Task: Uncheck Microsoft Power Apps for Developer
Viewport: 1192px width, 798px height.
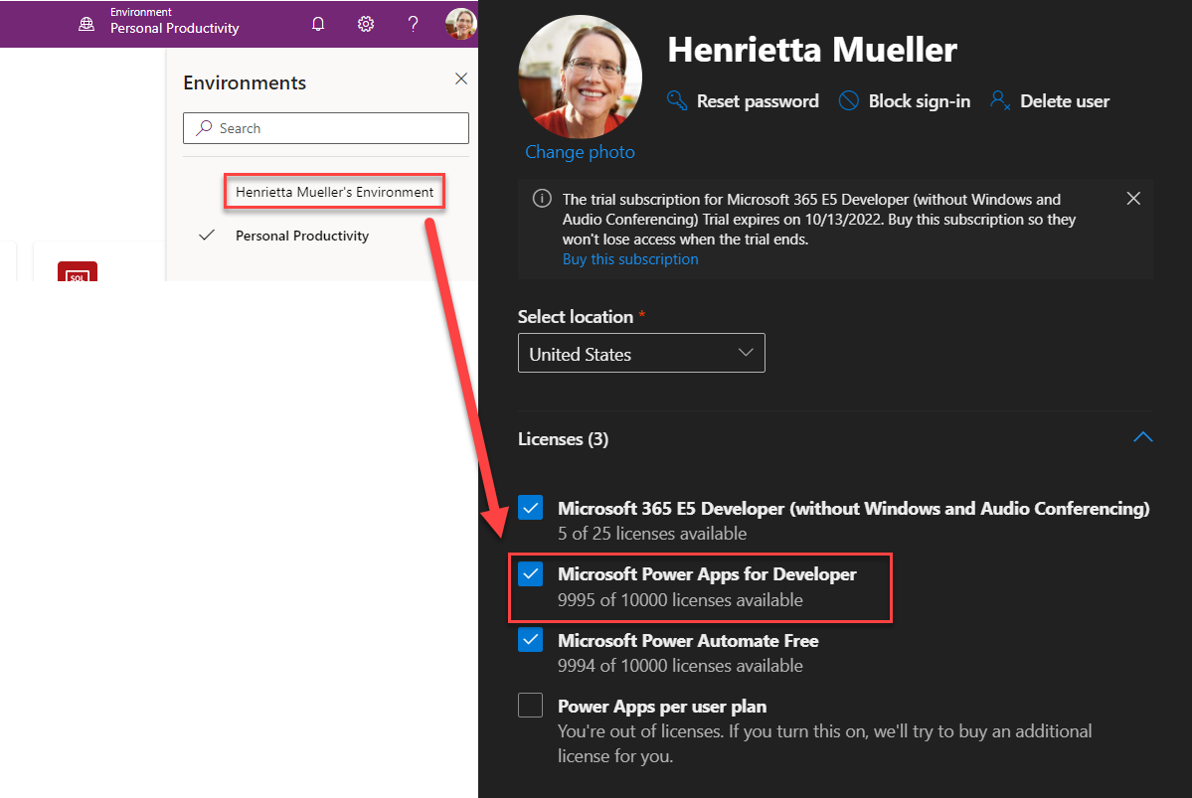Action: coord(531,573)
